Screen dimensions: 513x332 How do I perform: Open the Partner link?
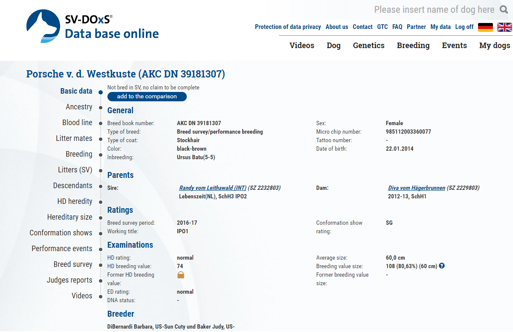coord(416,27)
